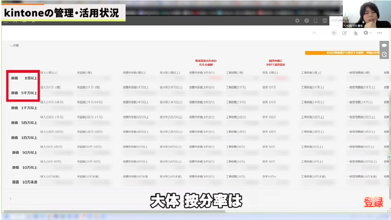
Task: Click the help question mark icon
Action: pyautogui.click(x=307, y=20)
